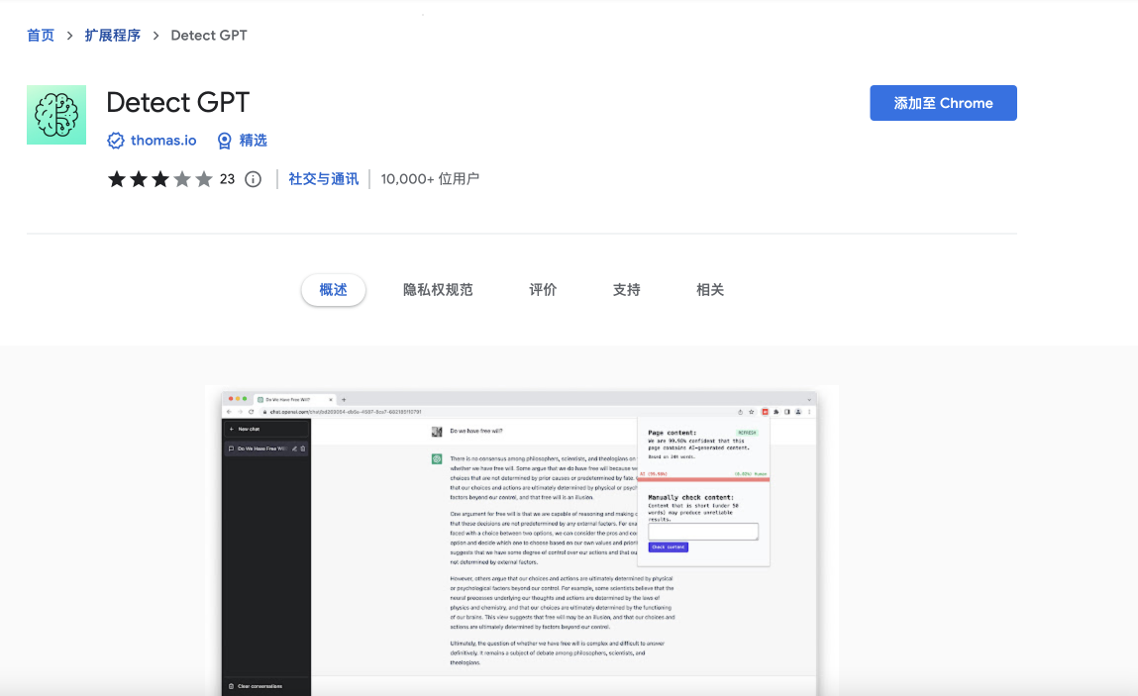Viewport: 1138px width, 696px height.
Task: Switch to the 相关 tab
Action: pyautogui.click(x=710, y=290)
